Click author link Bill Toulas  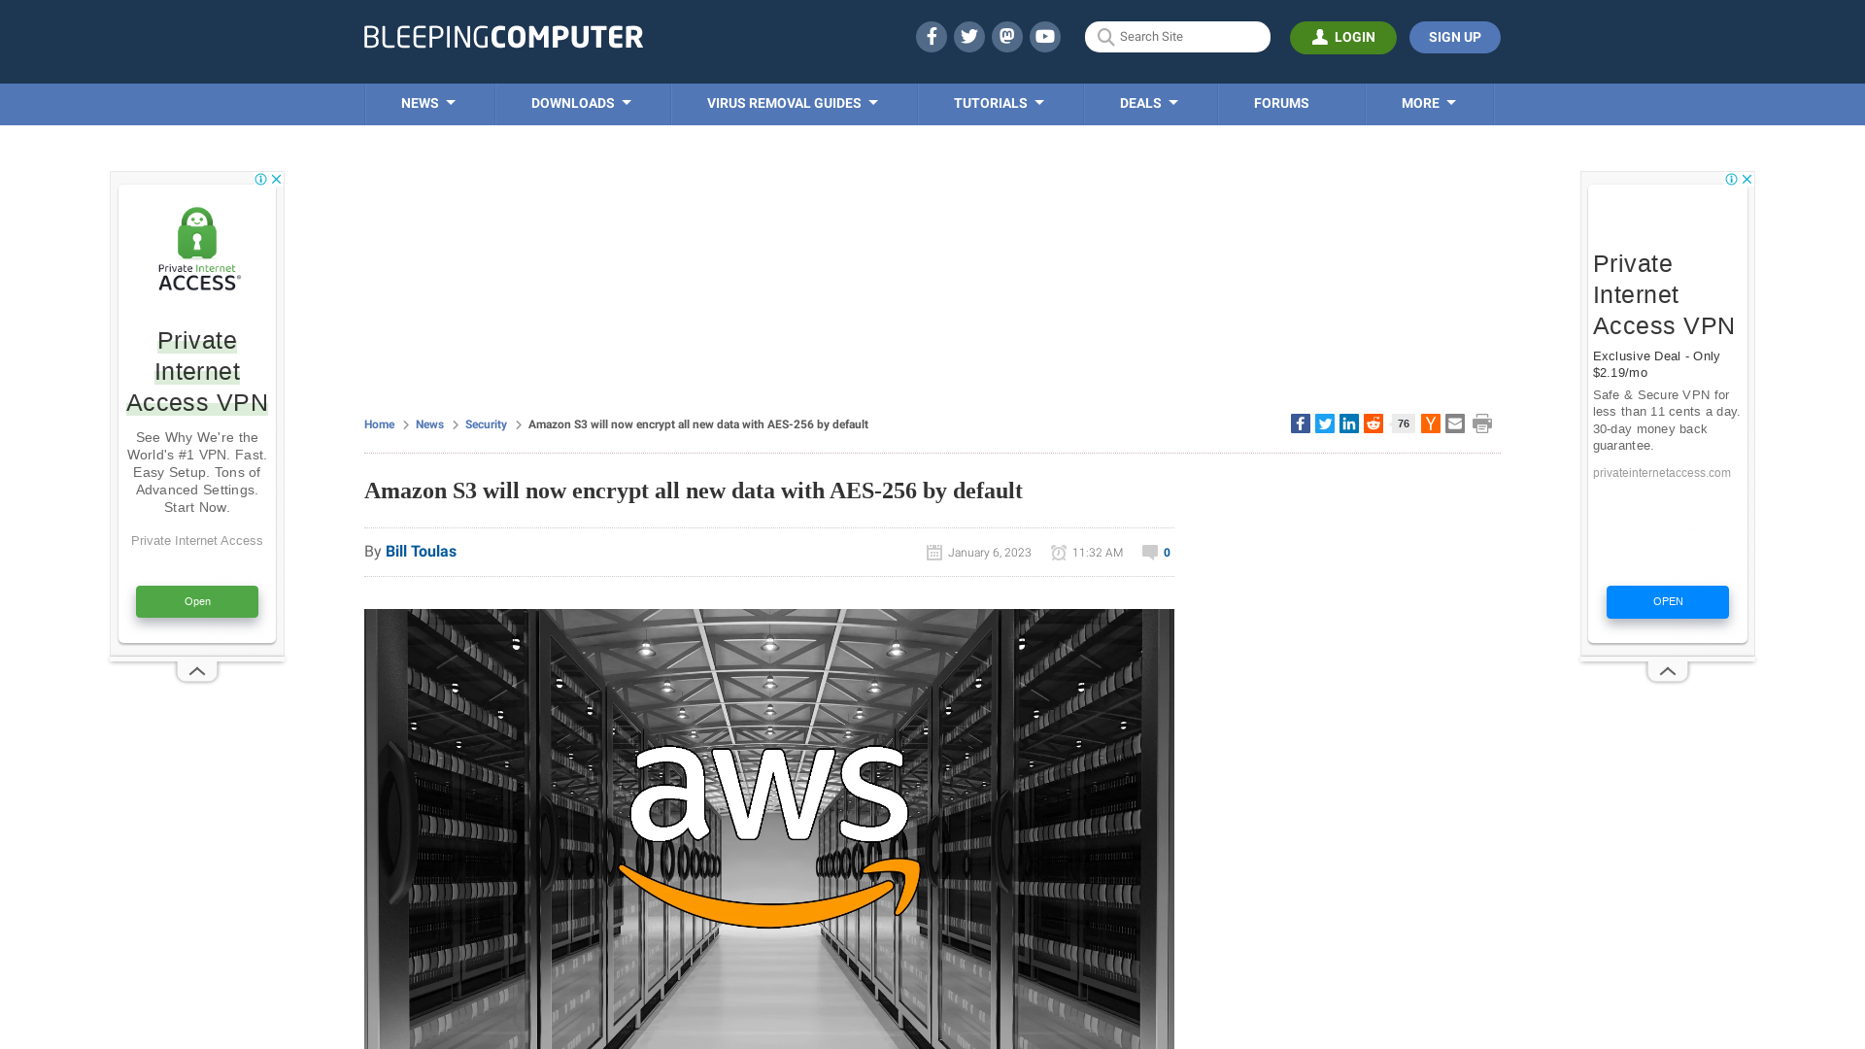point(421,551)
